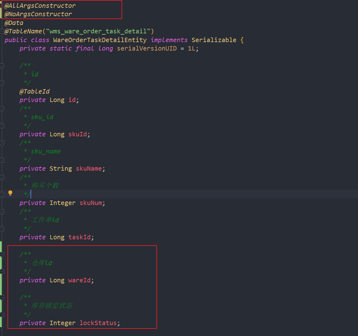Viewport: 358px width, 336px height.
Task: Collapse the javadoc comment for sku_id
Action: tap(2, 109)
